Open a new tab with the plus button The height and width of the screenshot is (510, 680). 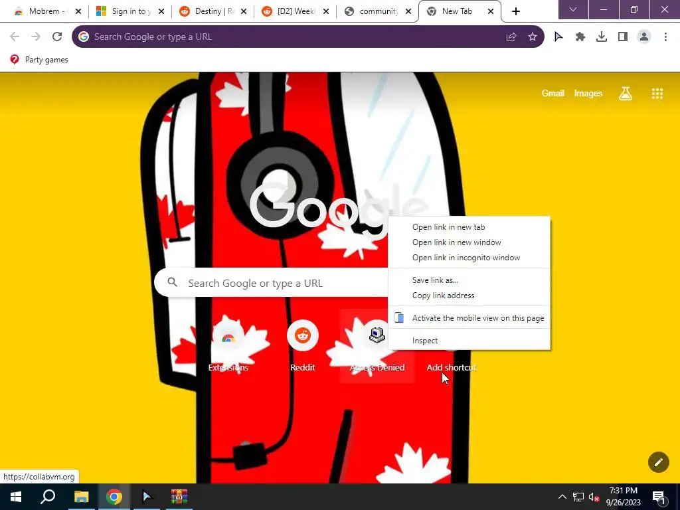pos(515,12)
